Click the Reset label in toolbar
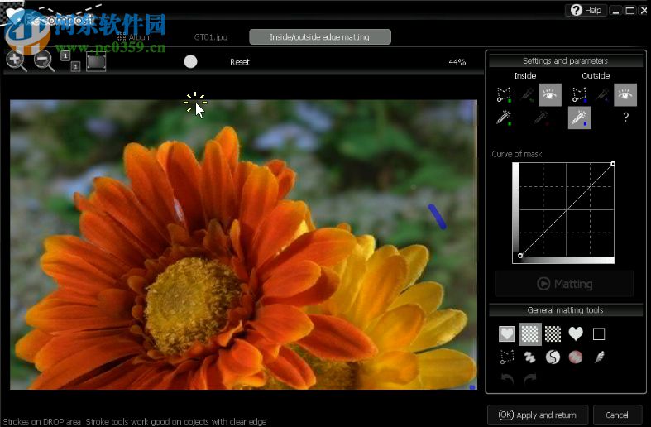The width and height of the screenshot is (651, 427). click(x=240, y=62)
